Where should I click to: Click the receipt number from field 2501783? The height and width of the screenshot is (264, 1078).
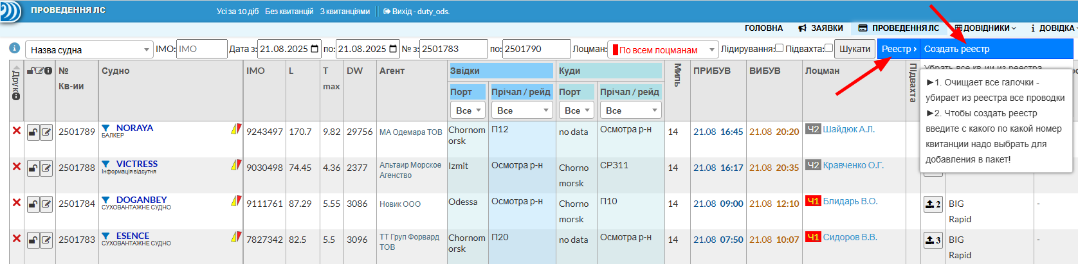coord(453,49)
